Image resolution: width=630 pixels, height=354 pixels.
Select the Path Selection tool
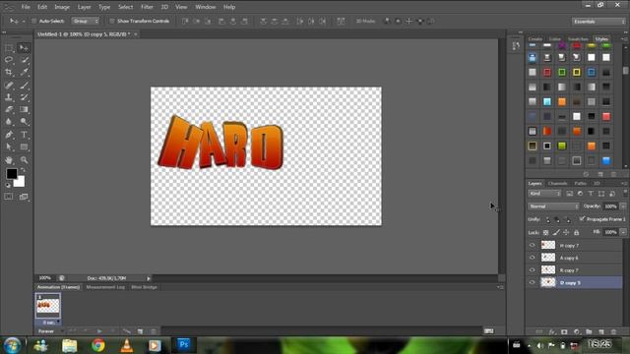(9, 147)
